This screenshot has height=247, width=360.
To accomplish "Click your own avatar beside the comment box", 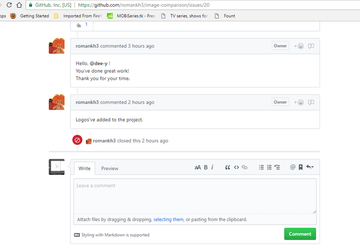I will point(57,167).
